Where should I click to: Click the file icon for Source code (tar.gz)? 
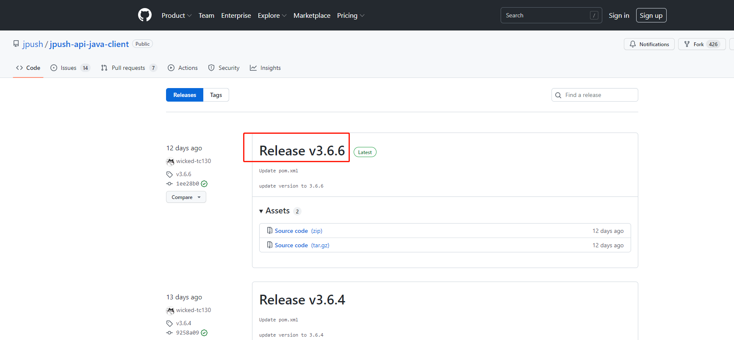[270, 245]
